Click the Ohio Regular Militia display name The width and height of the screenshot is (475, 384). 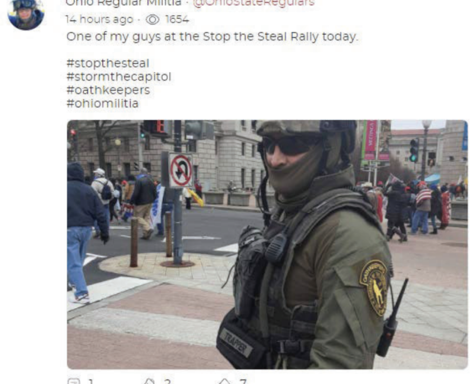123,3
